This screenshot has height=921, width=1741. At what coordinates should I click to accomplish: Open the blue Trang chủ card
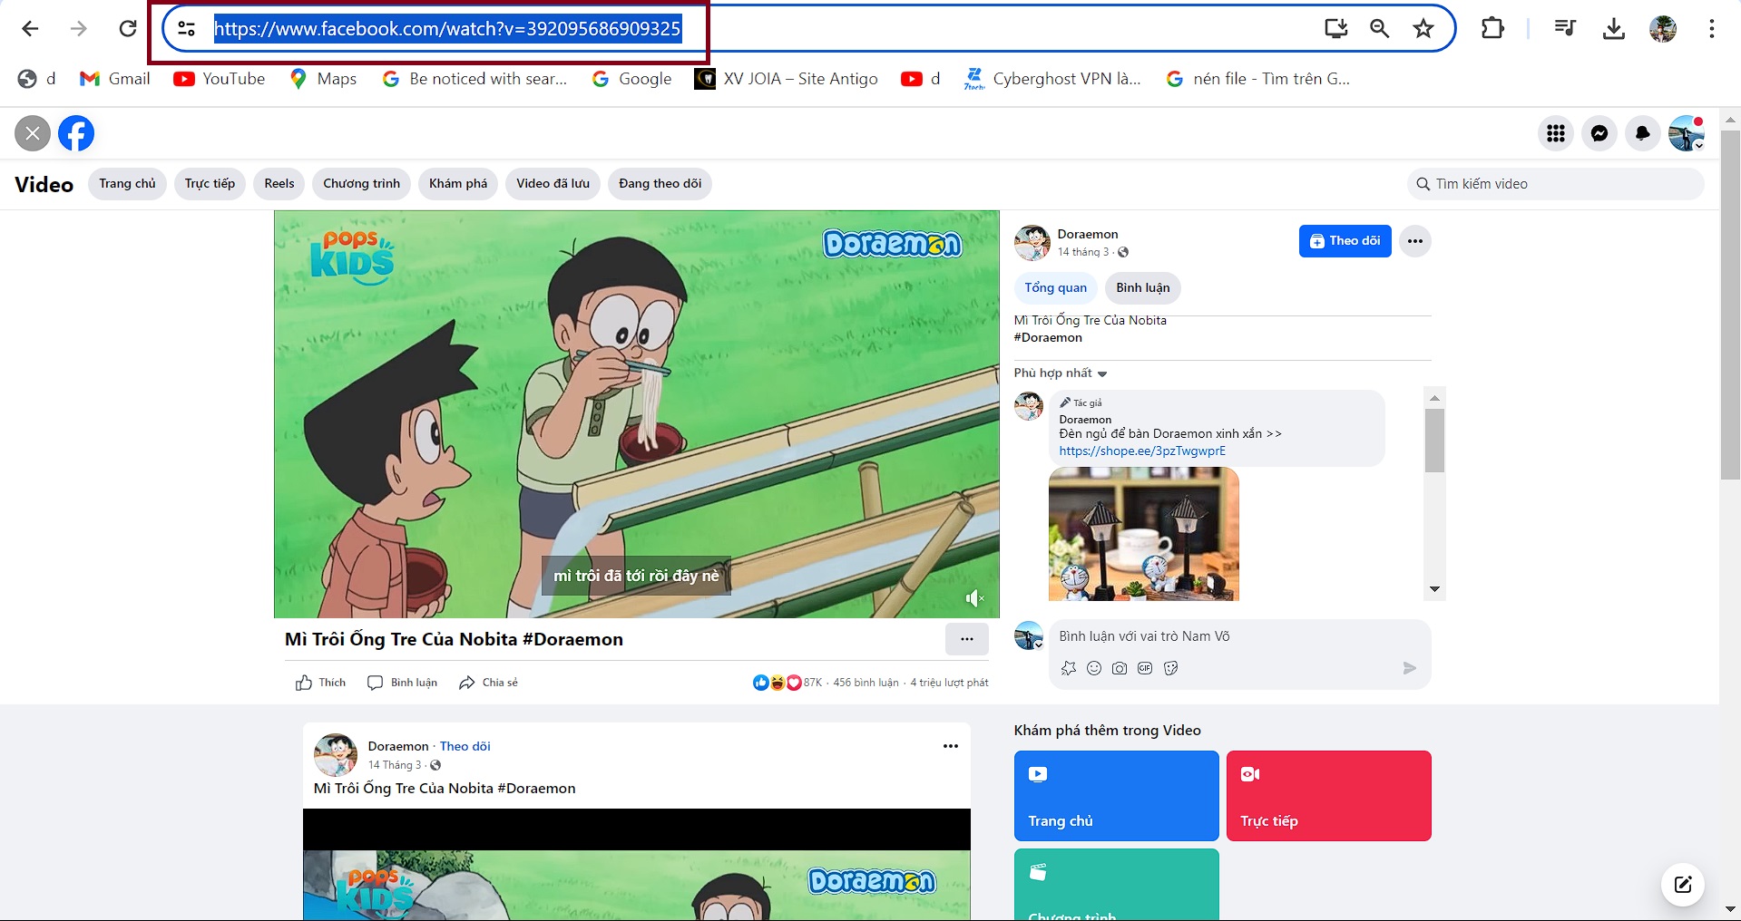pyautogui.click(x=1116, y=796)
